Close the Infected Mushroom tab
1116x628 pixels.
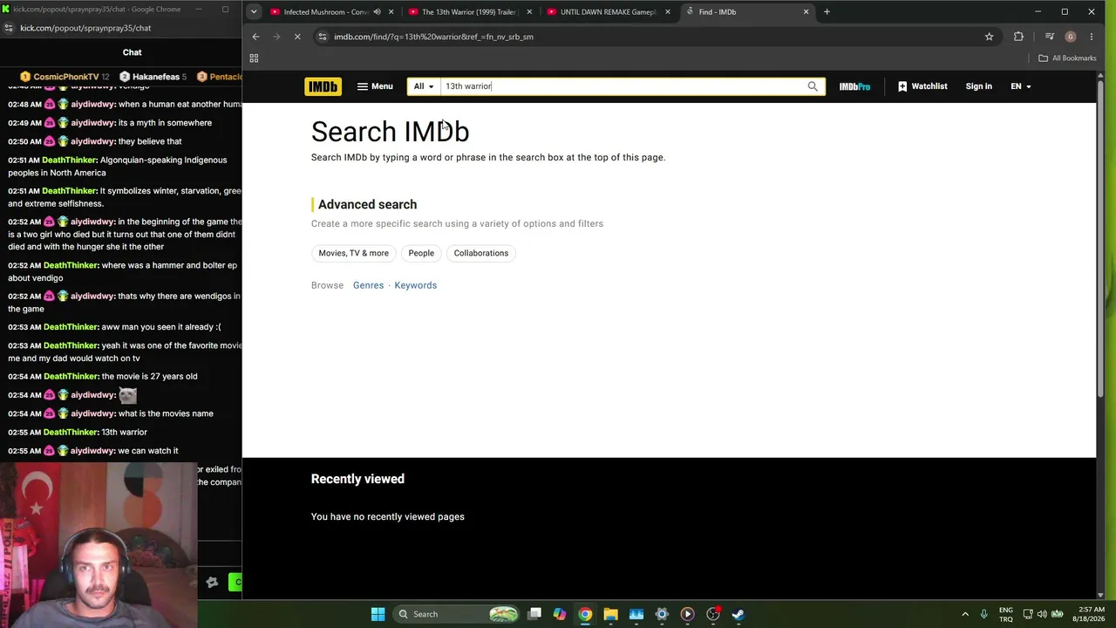point(391,12)
